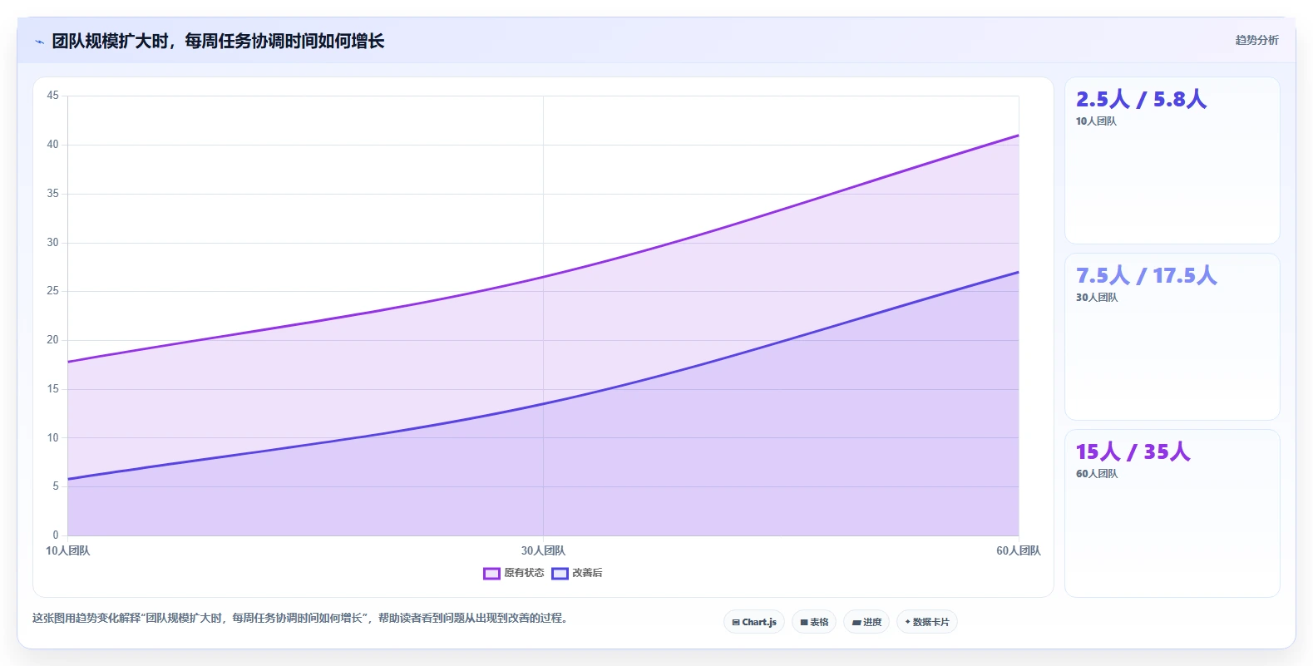Select the Chart.js tag
The height and width of the screenshot is (666, 1313).
pos(754,622)
